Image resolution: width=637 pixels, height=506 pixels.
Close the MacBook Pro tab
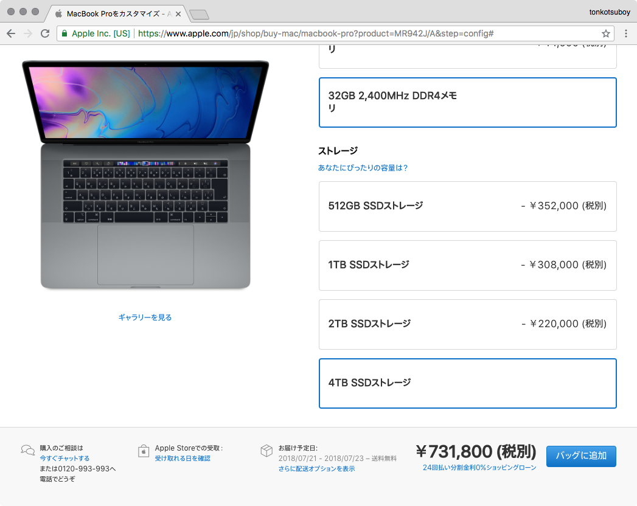click(x=178, y=14)
